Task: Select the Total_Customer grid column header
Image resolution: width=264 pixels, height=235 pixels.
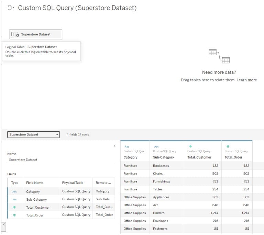Action: click(x=199, y=157)
